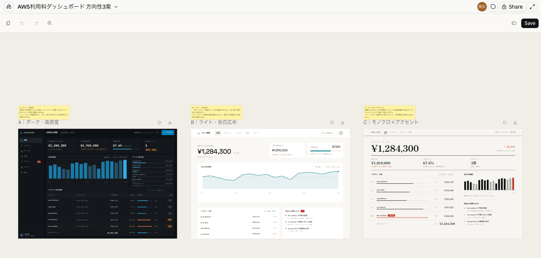This screenshot has width=541, height=258.
Task: Open the month picker dropdown in dashboard B
Action: click(x=328, y=133)
